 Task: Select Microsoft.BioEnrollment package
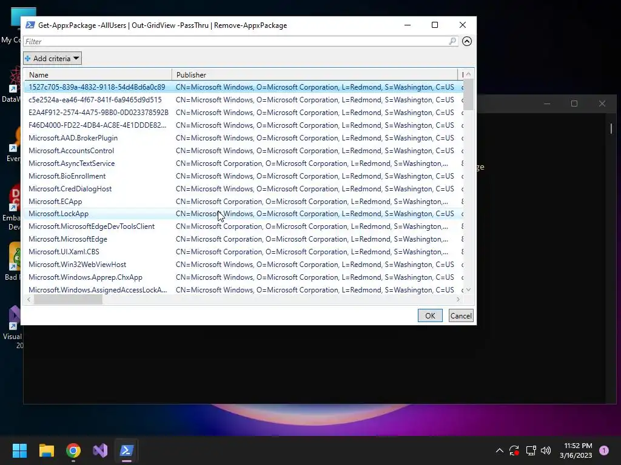pyautogui.click(x=244, y=176)
